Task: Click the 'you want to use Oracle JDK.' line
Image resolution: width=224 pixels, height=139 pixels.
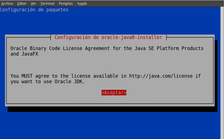Action: (x=47, y=82)
